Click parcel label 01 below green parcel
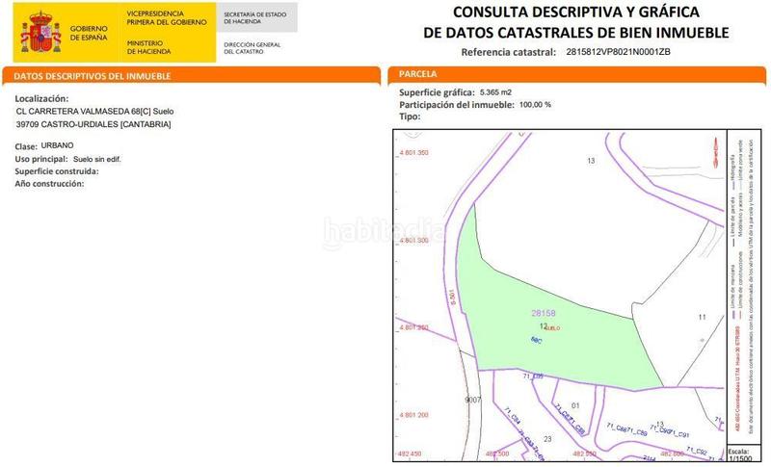 (575, 405)
